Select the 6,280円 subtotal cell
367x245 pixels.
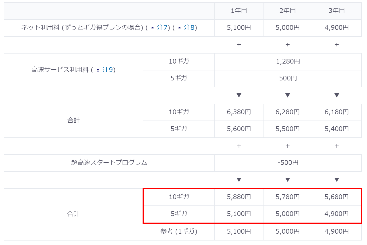pos(288,112)
